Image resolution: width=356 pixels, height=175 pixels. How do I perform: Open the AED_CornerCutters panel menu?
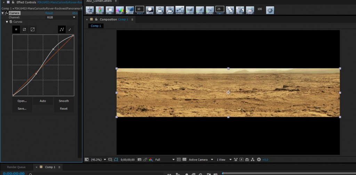pyautogui.click(x=116, y=1)
